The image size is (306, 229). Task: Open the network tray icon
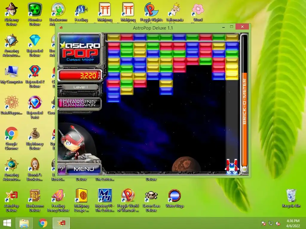[x=271, y=223]
